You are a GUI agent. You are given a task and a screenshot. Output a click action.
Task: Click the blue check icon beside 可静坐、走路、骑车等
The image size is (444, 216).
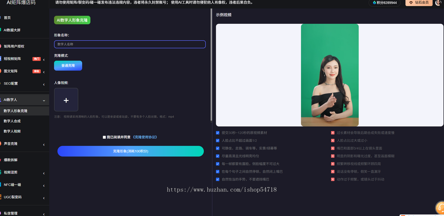click(x=218, y=148)
